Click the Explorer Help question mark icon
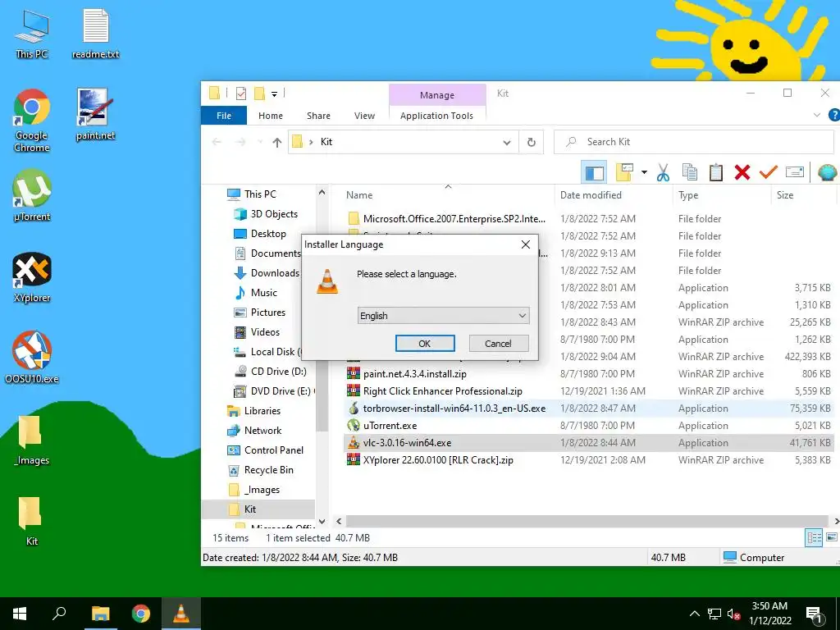The image size is (840, 630). pyautogui.click(x=833, y=115)
